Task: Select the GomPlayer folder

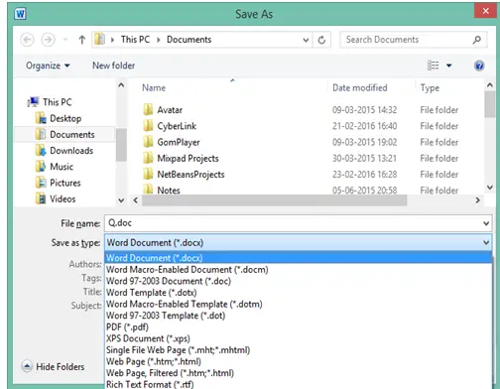Action: [x=179, y=142]
